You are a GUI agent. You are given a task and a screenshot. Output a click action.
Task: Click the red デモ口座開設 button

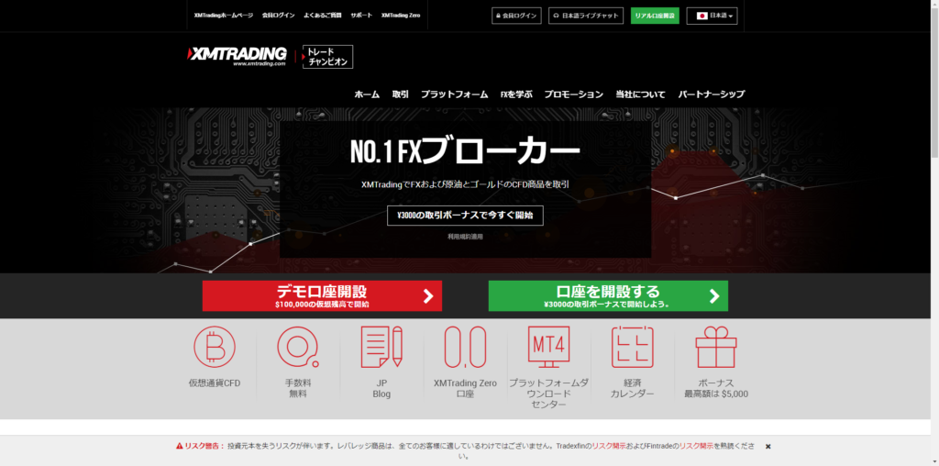point(322,296)
